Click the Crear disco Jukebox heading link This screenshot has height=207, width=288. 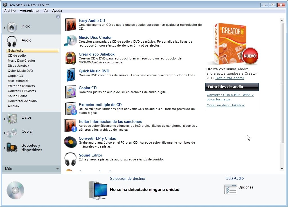(97, 54)
